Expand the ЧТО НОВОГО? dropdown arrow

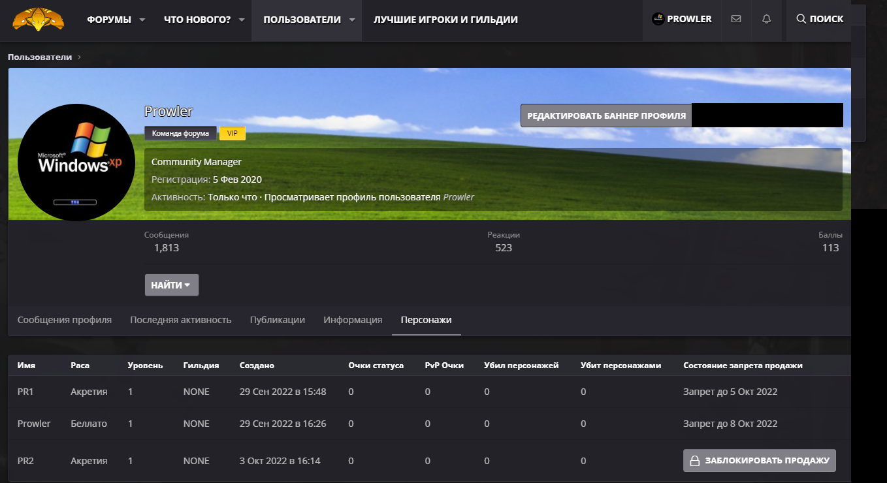coord(242,20)
